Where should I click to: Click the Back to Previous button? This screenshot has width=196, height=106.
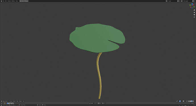pos(24,1)
